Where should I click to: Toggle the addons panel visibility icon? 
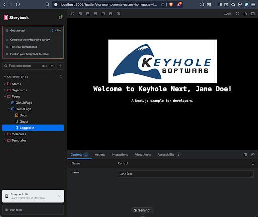coord(253,14)
